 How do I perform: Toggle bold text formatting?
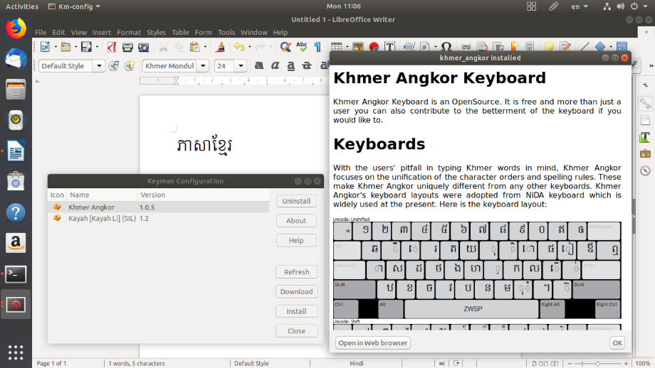tap(259, 66)
